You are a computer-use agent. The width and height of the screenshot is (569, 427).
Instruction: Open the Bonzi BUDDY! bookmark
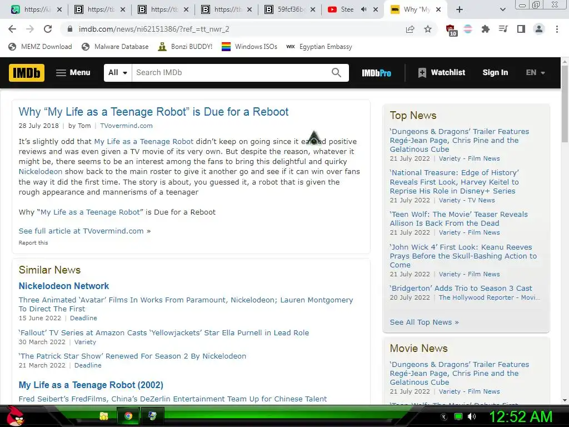point(185,47)
